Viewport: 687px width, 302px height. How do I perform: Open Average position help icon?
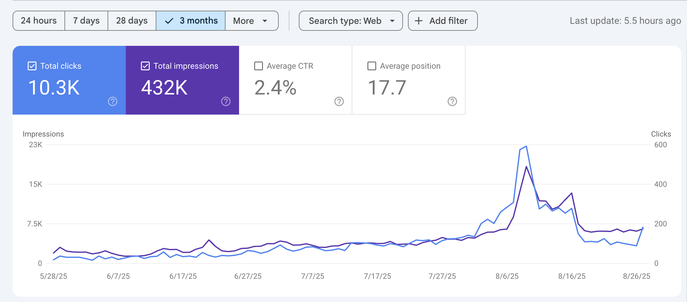click(452, 101)
